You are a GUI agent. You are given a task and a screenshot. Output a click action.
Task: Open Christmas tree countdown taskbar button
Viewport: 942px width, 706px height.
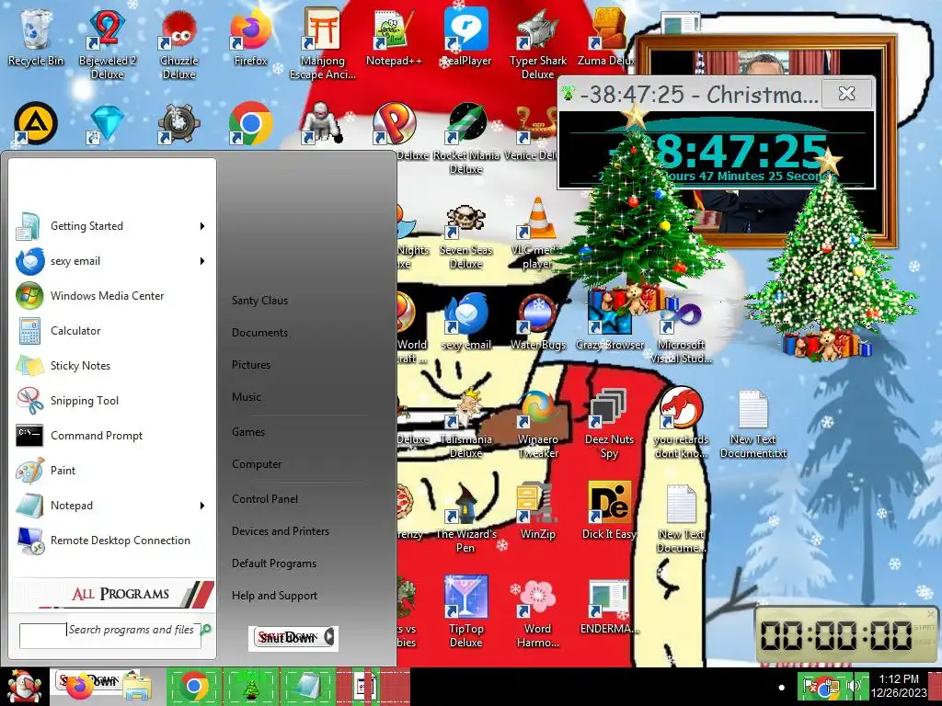click(x=250, y=687)
